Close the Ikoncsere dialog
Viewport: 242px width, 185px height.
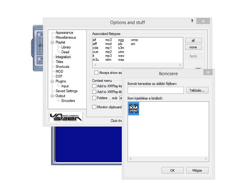point(208,72)
